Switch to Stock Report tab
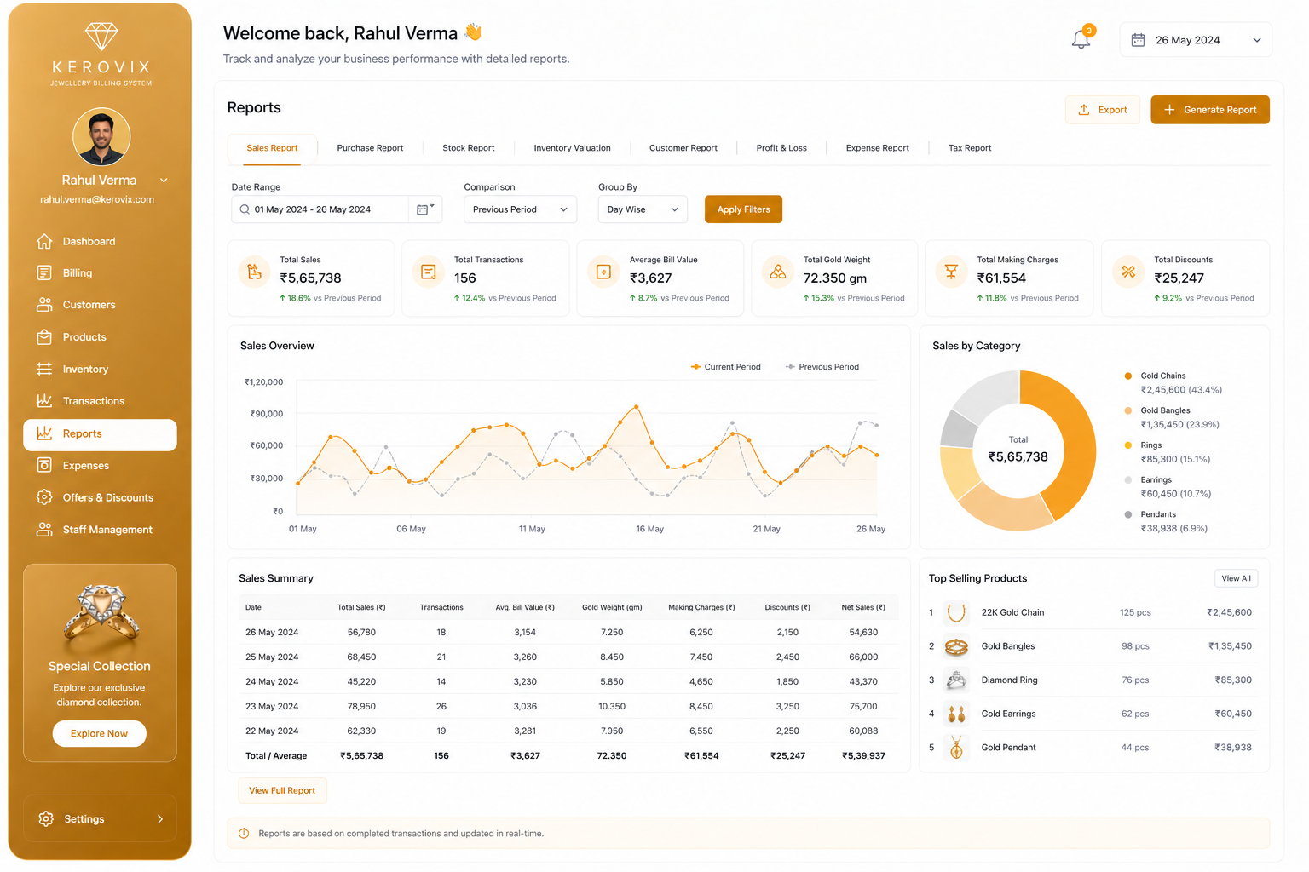The width and height of the screenshot is (1309, 872). click(x=468, y=148)
